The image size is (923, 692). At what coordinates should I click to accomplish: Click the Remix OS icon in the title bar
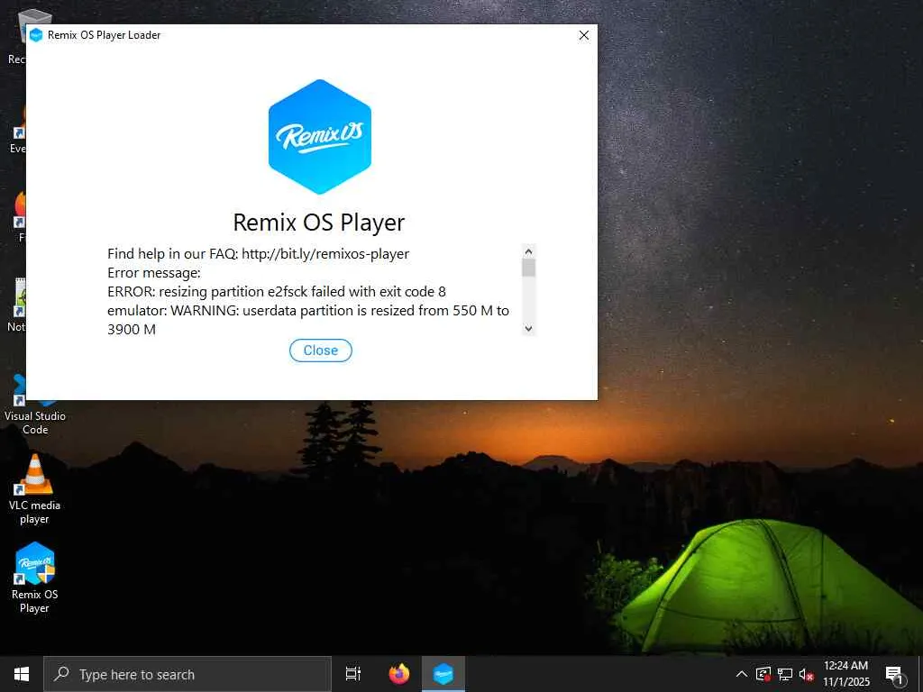36,35
